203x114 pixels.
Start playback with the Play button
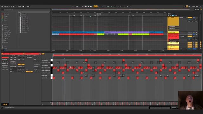click(x=86, y=6)
